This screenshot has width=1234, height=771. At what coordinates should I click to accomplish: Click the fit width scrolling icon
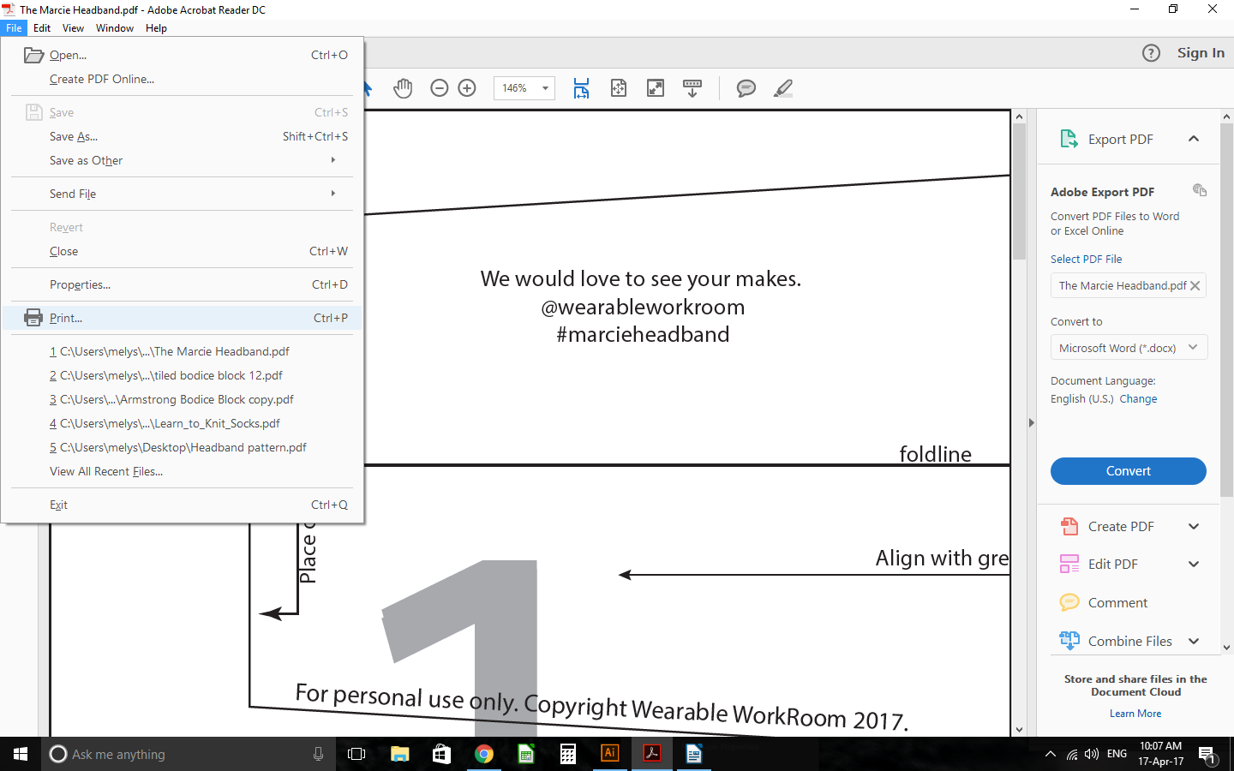coord(582,88)
